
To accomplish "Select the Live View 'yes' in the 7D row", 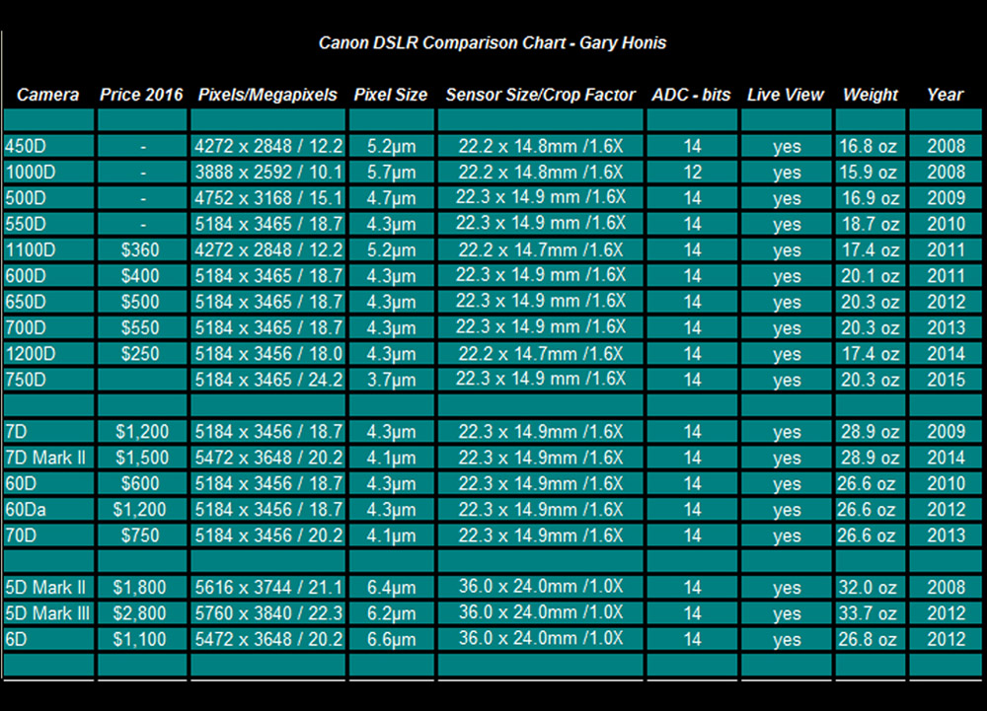I will (787, 431).
